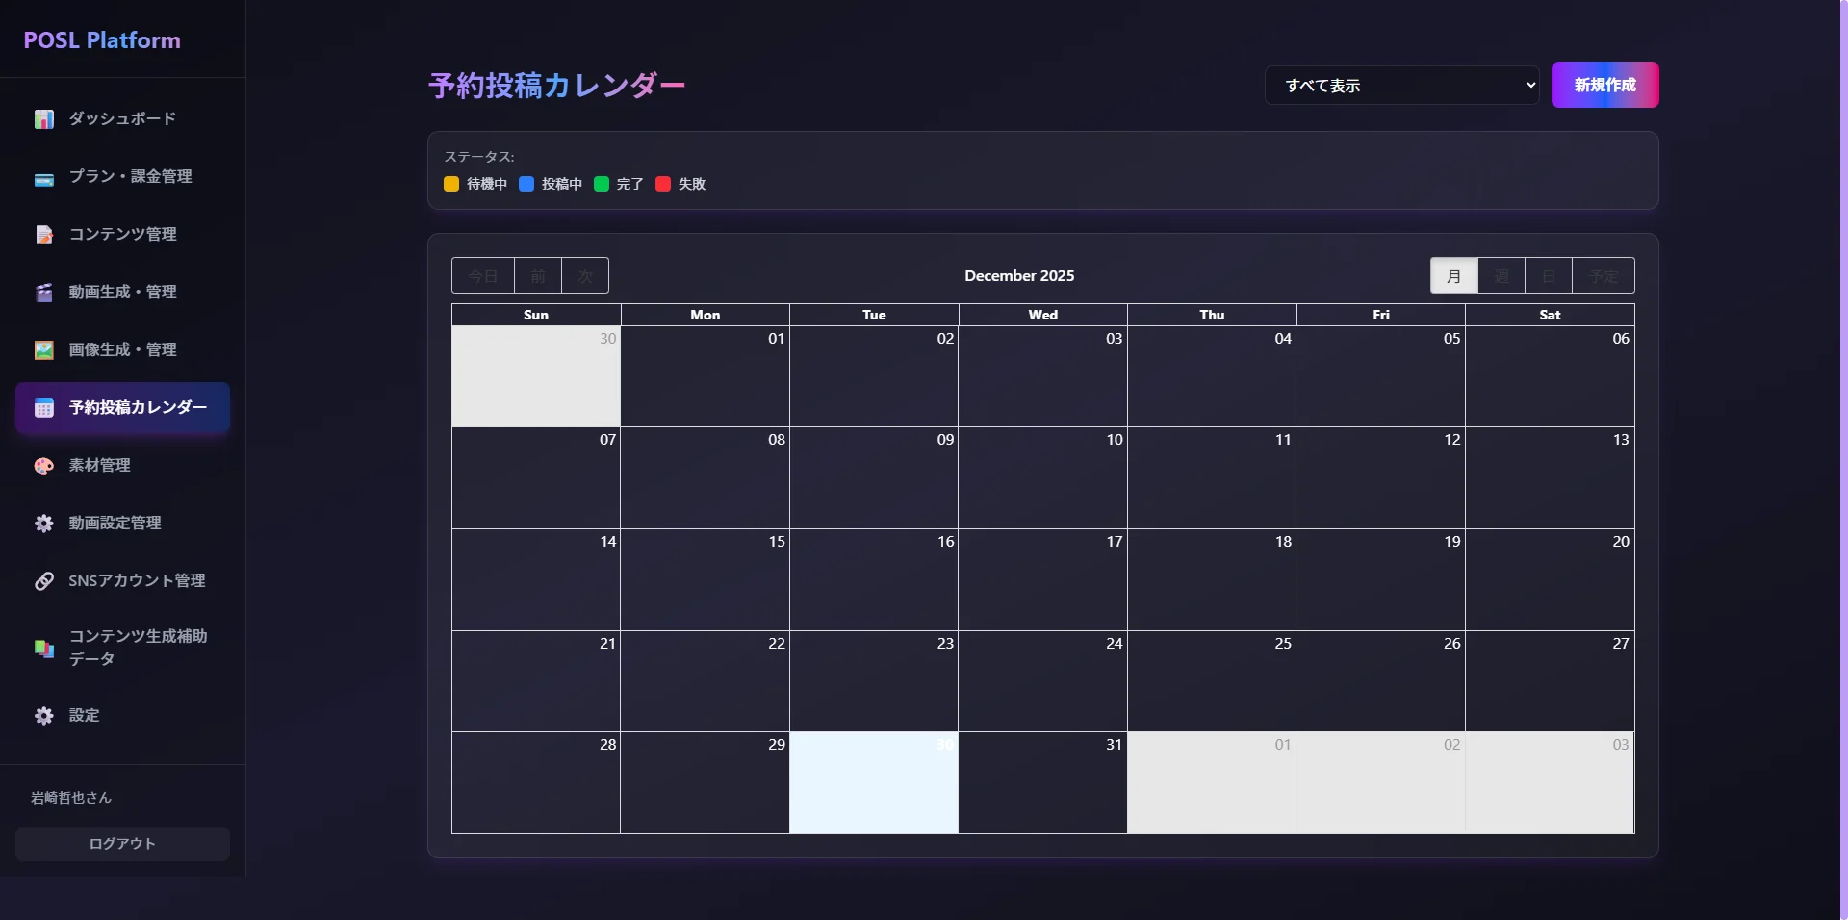Go to previous month with 前
The height and width of the screenshot is (920, 1848).
tap(538, 276)
